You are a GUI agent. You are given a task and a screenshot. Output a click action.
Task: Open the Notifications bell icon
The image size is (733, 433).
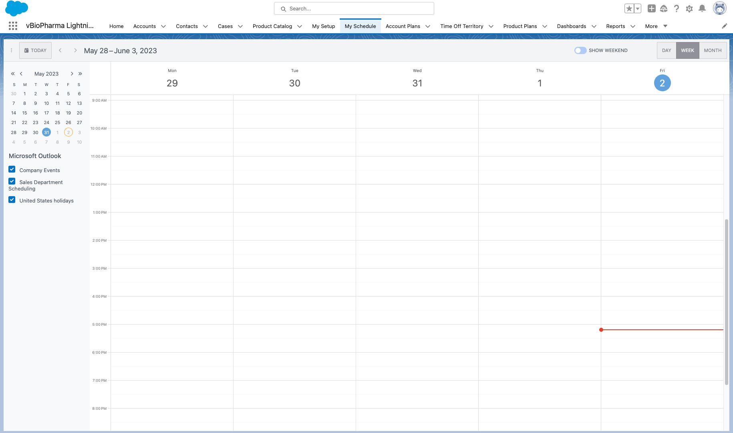click(x=702, y=8)
